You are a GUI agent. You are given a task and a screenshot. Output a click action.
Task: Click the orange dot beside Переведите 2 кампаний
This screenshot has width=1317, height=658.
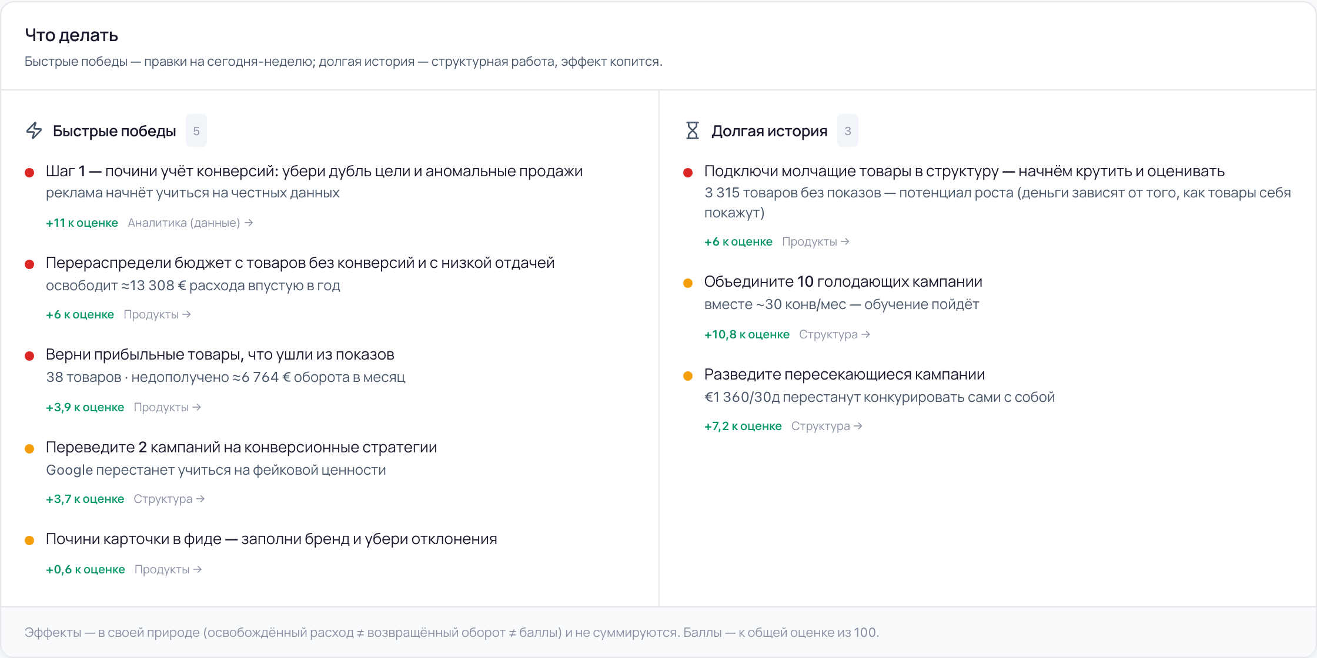29,448
